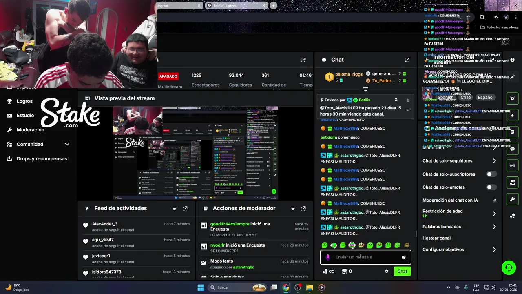Send message with green Chat button
The width and height of the screenshot is (522, 294).
coord(402,271)
